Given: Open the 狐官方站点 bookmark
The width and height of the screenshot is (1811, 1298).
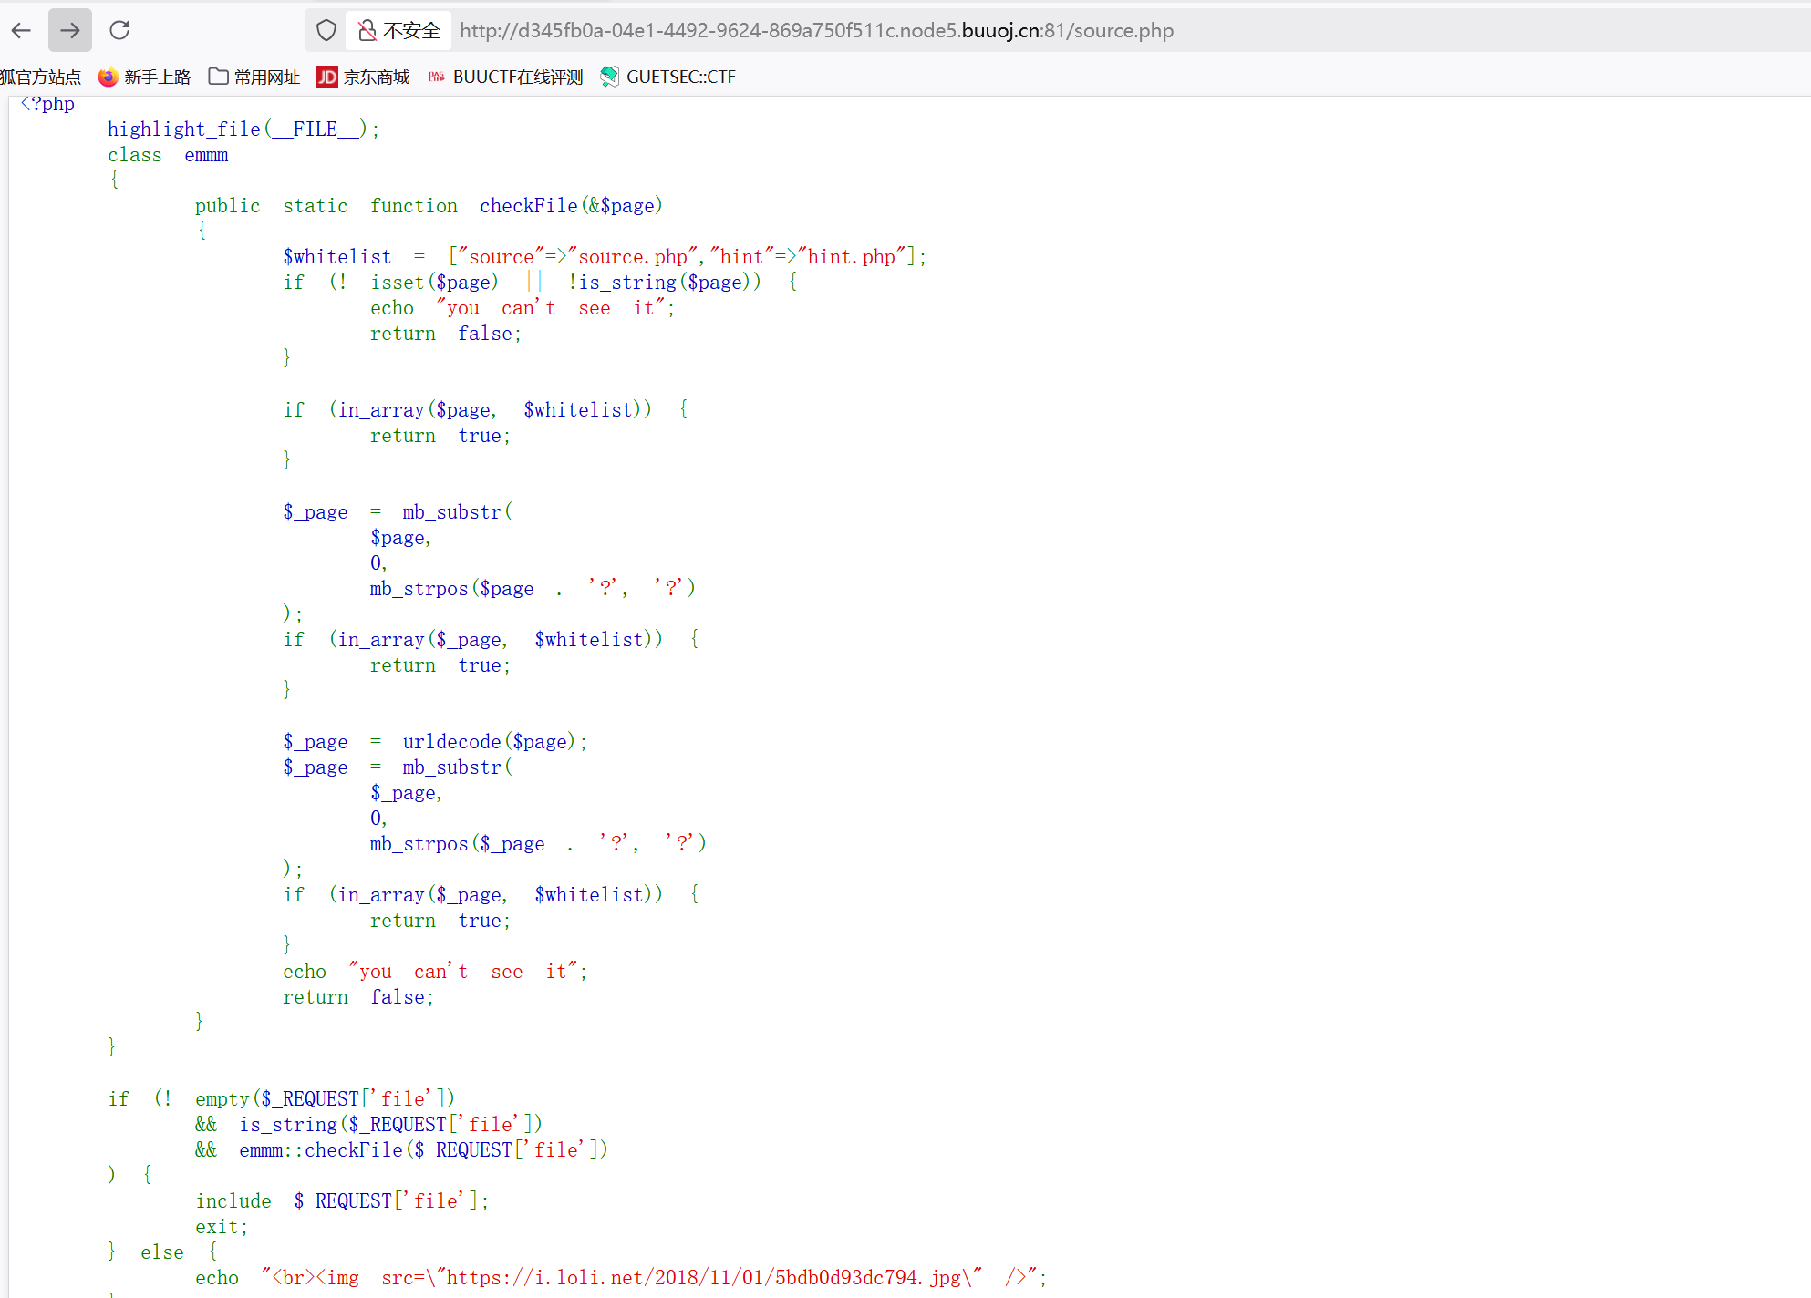Looking at the screenshot, I should click(40, 77).
